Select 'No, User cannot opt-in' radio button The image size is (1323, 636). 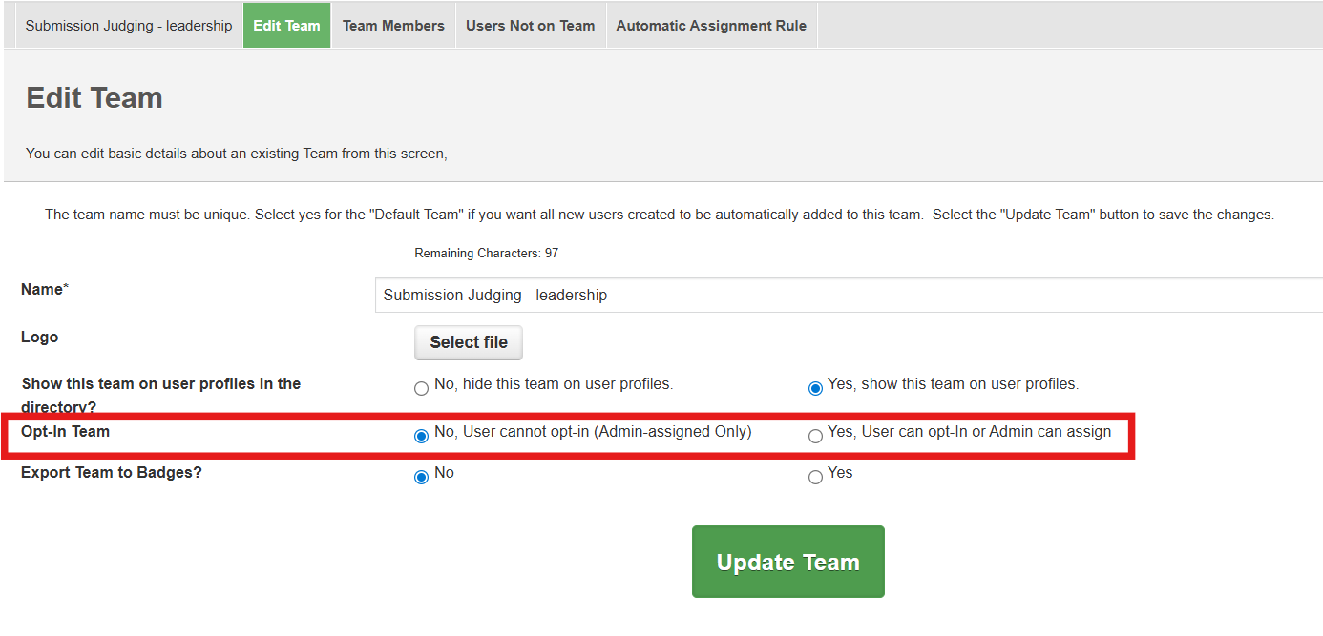coord(421,437)
